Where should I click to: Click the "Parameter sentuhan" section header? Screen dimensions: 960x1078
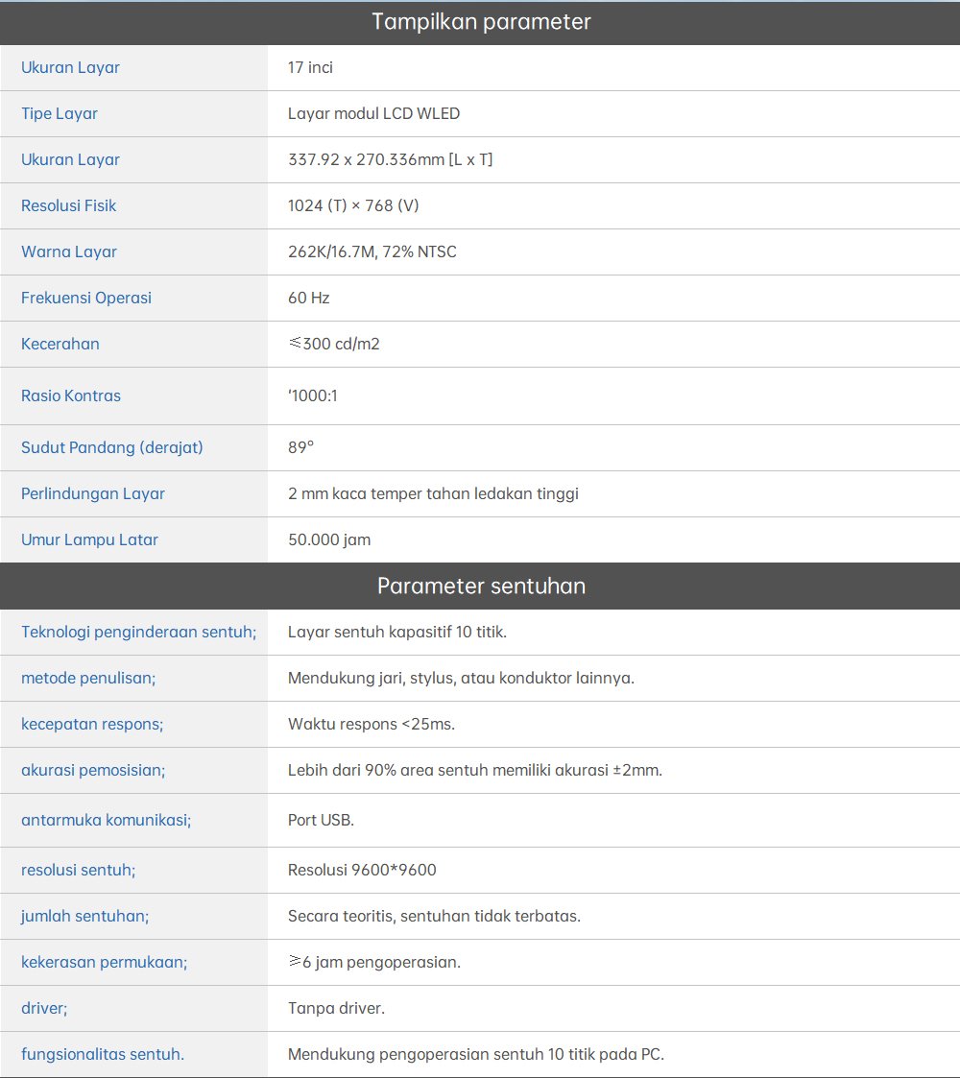[x=480, y=587]
